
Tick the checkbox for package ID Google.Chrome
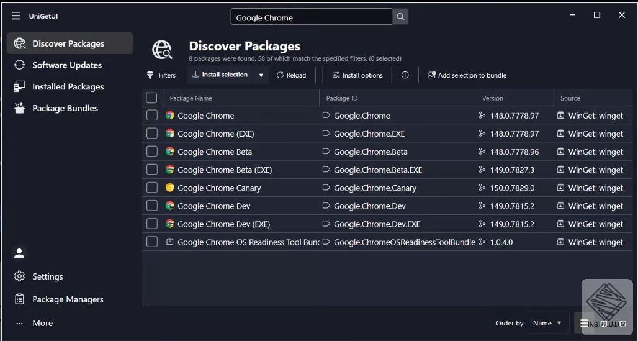pos(152,116)
